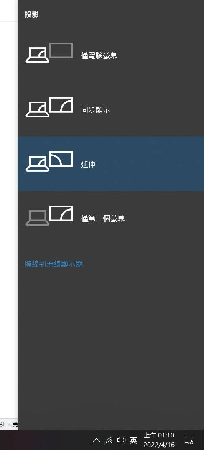204x450 pixels.
Task: Switch input language via 英 indicator
Action: (x=133, y=440)
